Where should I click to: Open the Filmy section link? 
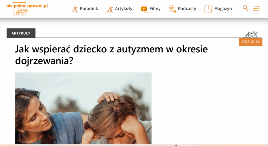point(155,9)
